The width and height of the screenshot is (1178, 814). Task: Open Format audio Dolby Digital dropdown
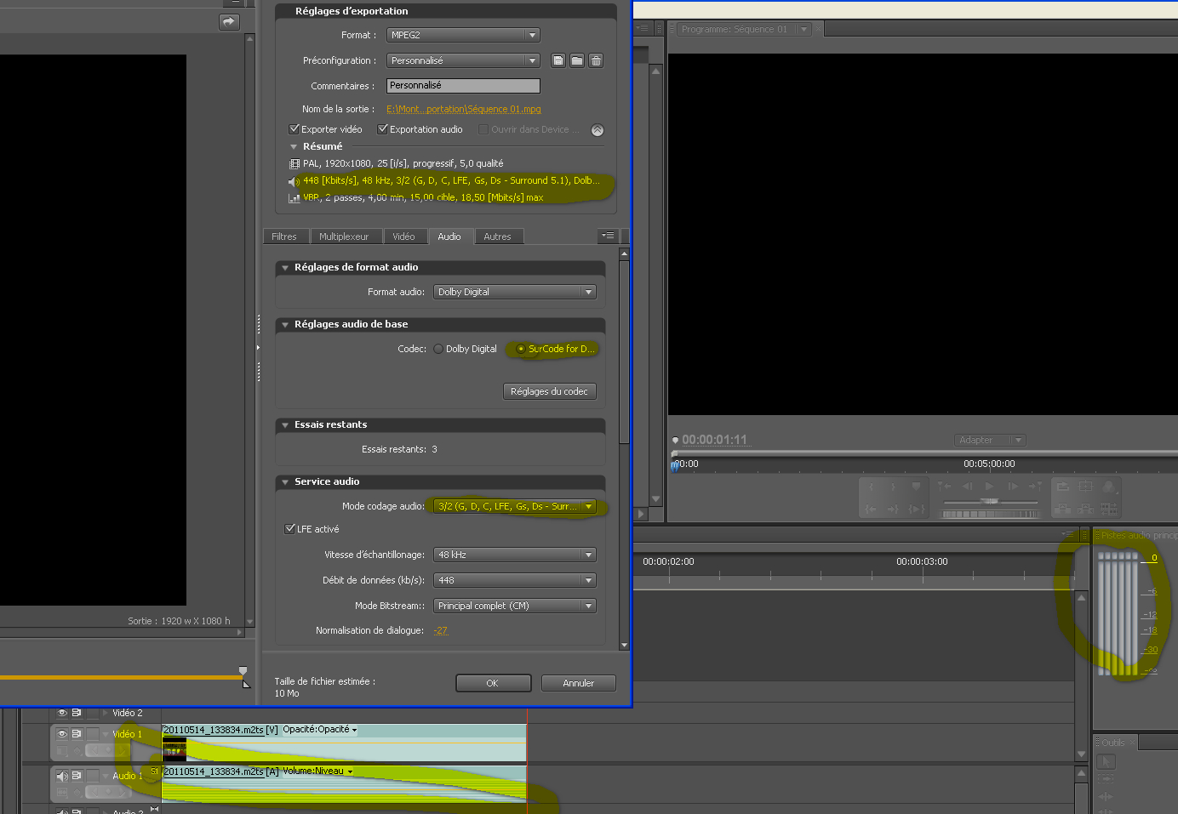515,292
